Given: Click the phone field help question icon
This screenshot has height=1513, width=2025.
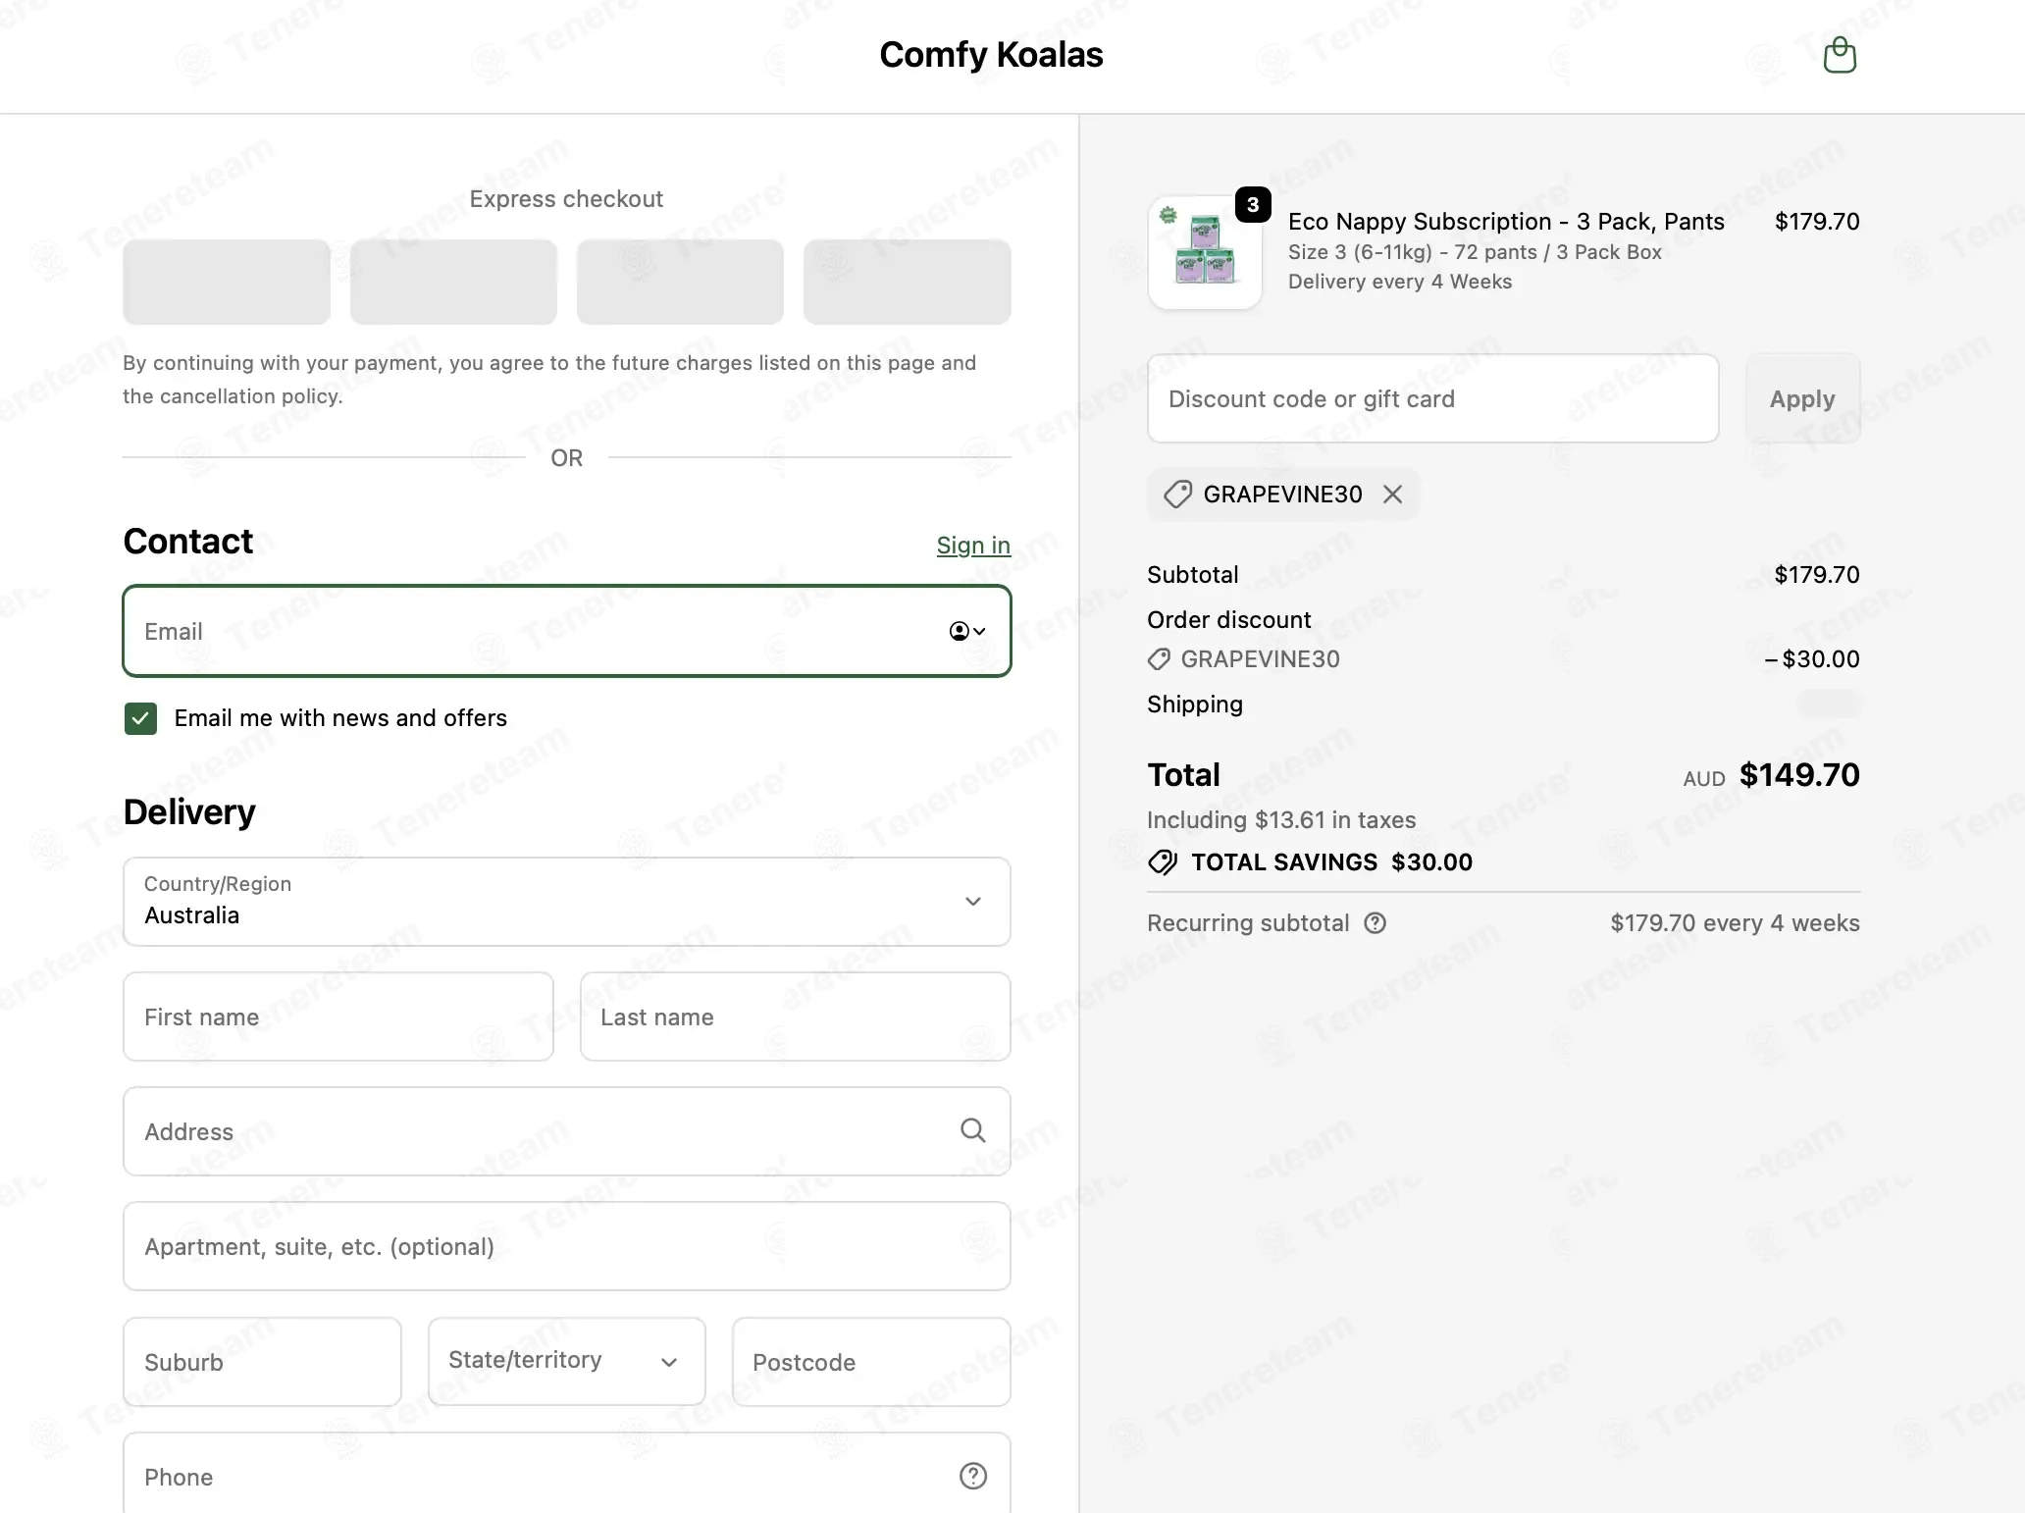Looking at the screenshot, I should tap(972, 1476).
